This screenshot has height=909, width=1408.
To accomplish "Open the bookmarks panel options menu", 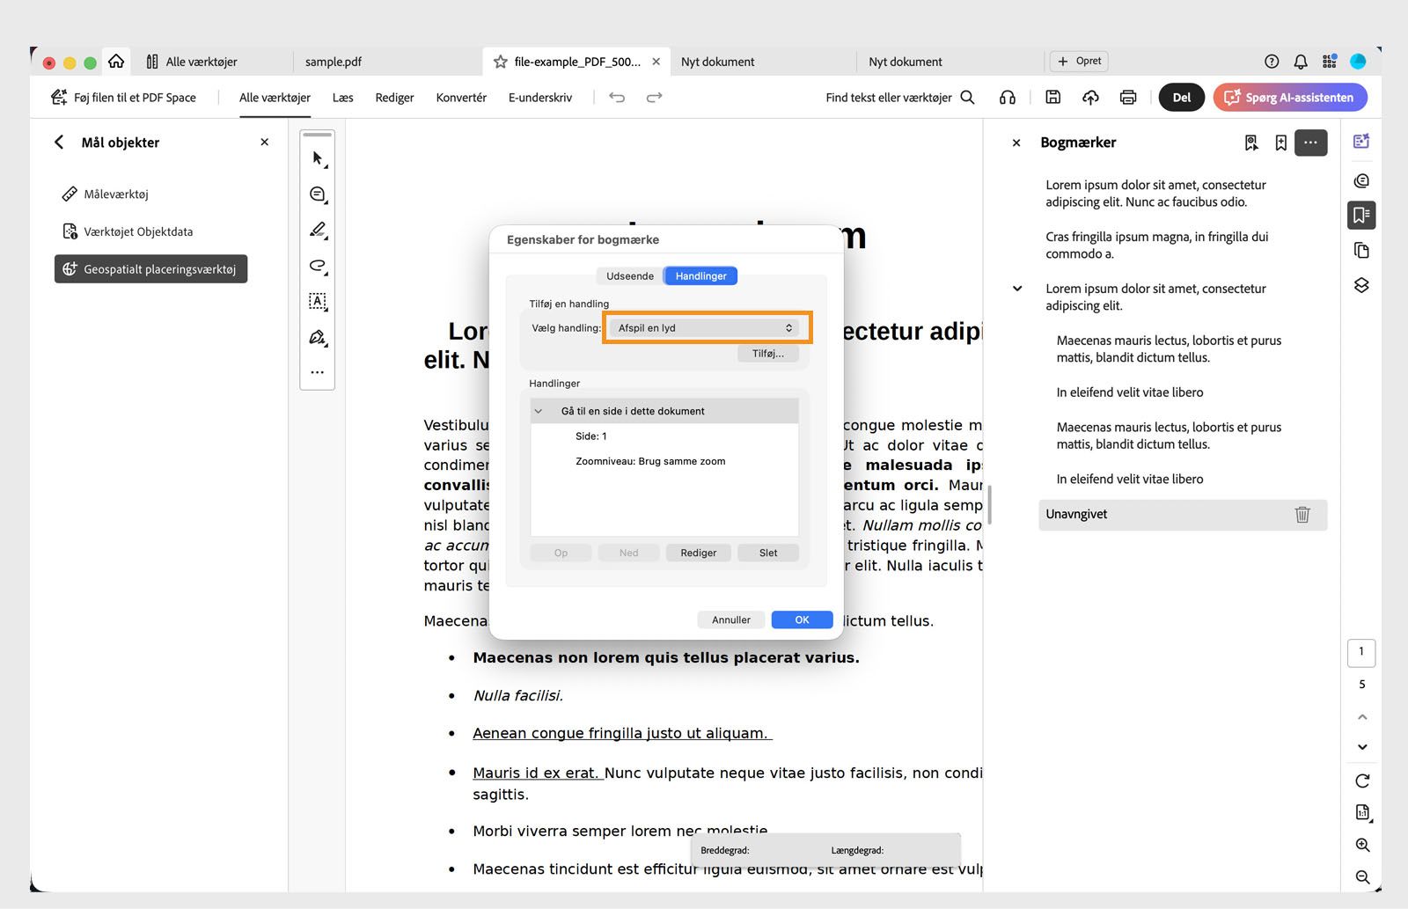I will coord(1310,143).
